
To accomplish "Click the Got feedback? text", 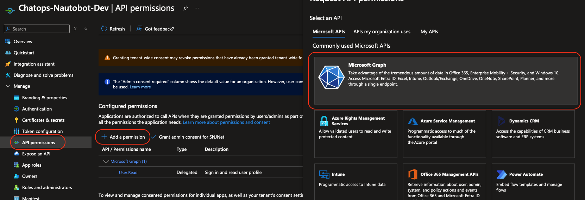I will click(159, 29).
